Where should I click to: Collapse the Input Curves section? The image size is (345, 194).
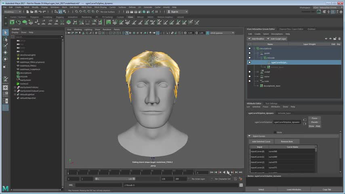tap(250, 136)
